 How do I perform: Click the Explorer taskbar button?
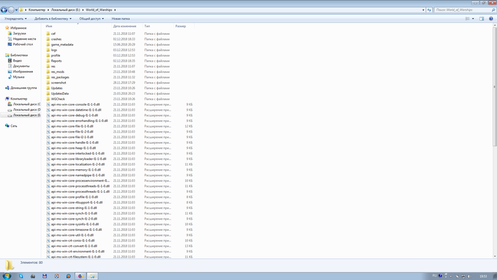point(92,276)
